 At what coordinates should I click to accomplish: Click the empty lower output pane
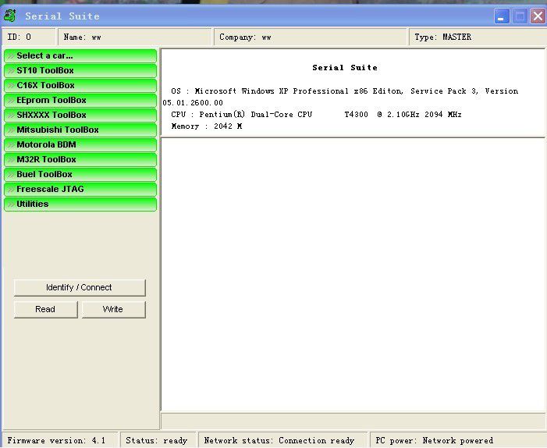[352, 273]
